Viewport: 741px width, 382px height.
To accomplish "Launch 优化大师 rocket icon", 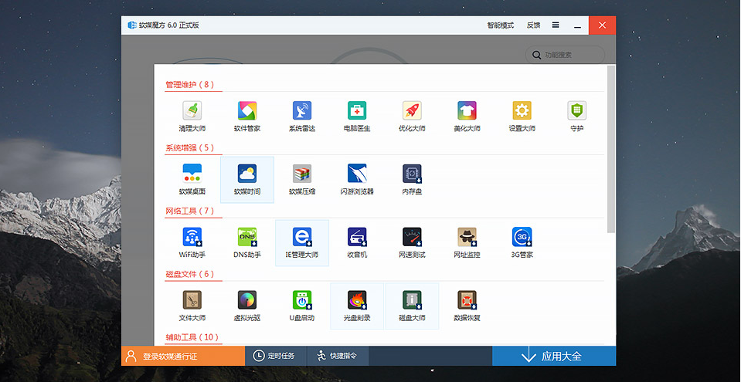I will [x=412, y=117].
